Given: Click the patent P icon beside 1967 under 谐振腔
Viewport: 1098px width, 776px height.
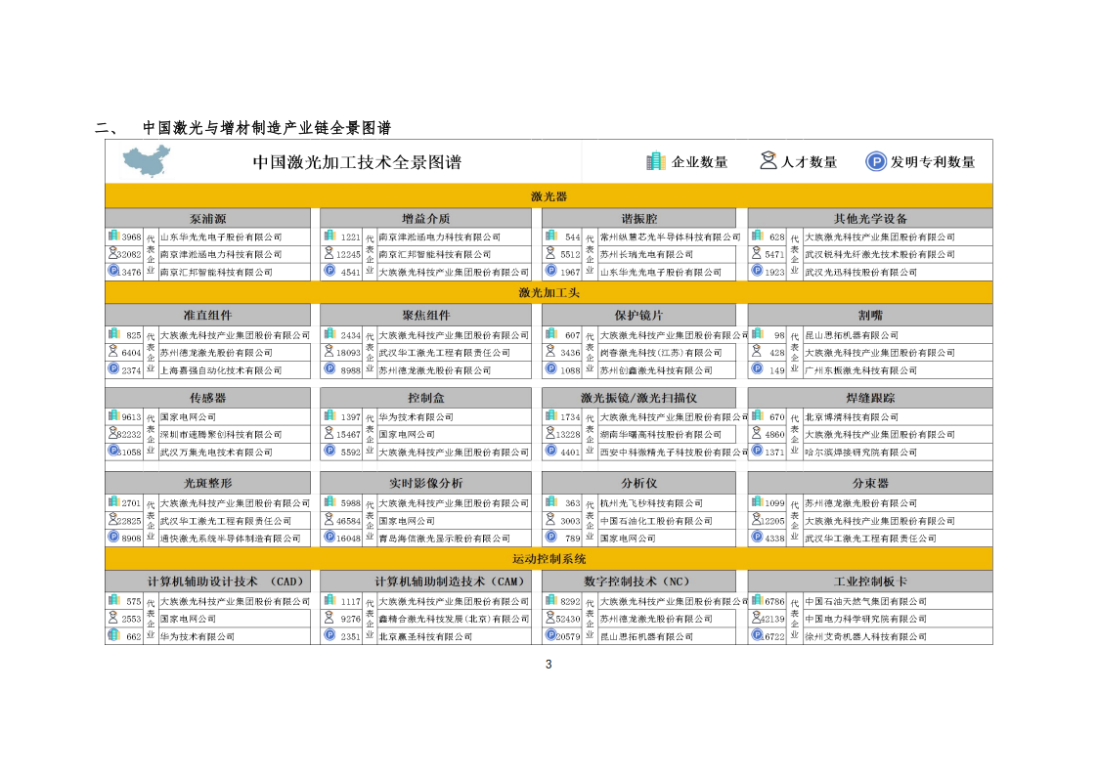Looking at the screenshot, I should click(550, 272).
